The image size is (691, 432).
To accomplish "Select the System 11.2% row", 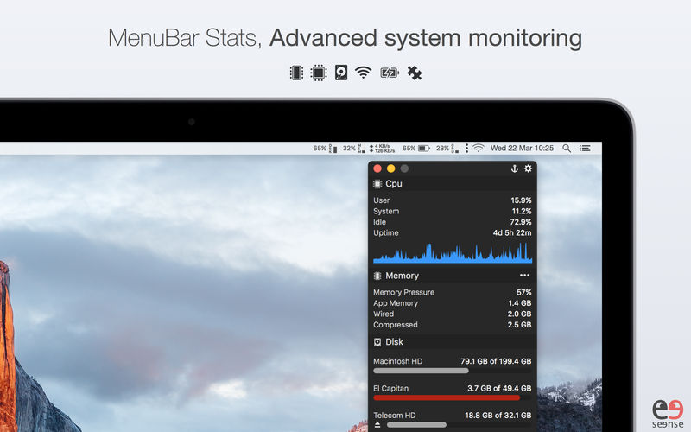I will [x=452, y=211].
